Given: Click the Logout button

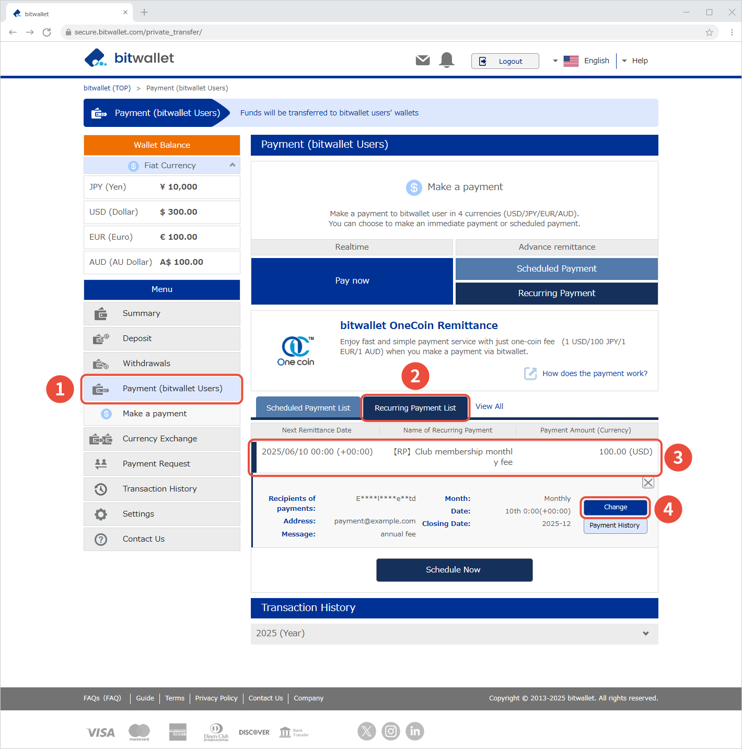Looking at the screenshot, I should point(505,61).
